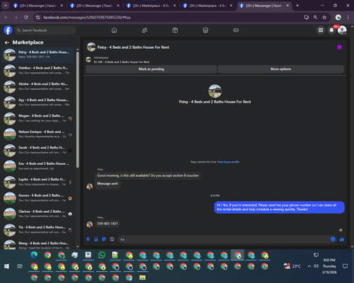The height and width of the screenshot is (283, 354).
Task: Open the tab search dropdown arrow
Action: tap(5, 6)
